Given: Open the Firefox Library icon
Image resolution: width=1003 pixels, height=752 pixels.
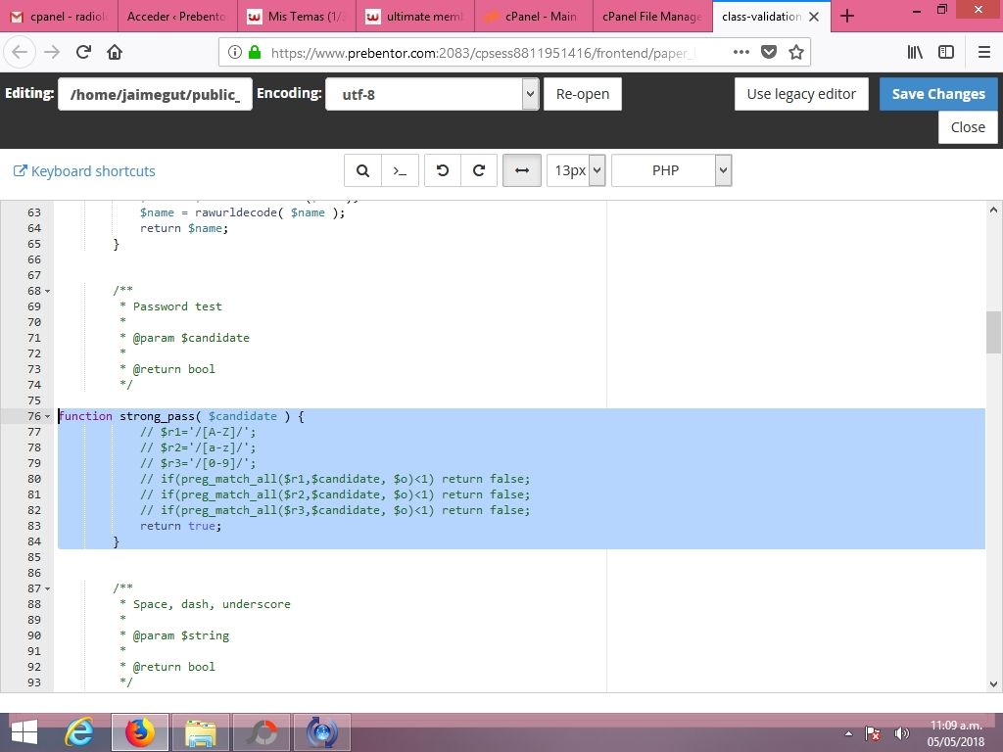Looking at the screenshot, I should click(x=915, y=52).
